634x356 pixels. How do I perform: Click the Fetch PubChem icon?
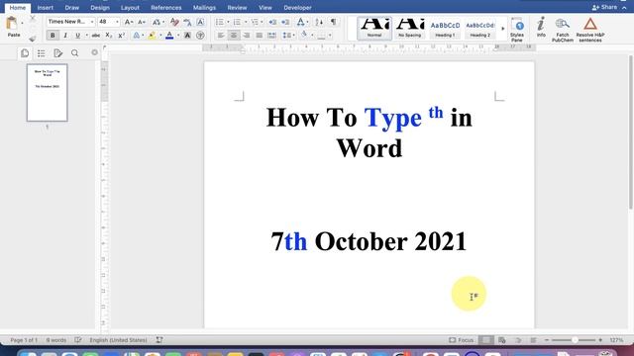563,29
